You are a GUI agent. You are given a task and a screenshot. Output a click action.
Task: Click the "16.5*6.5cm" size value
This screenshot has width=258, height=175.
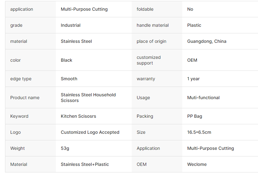(199, 132)
